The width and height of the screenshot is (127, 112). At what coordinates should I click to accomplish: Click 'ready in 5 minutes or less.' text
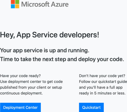tap(102, 93)
